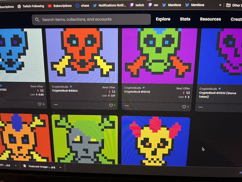
Task: Open the Featured-Image-....jpg download
Action: (x=42, y=167)
